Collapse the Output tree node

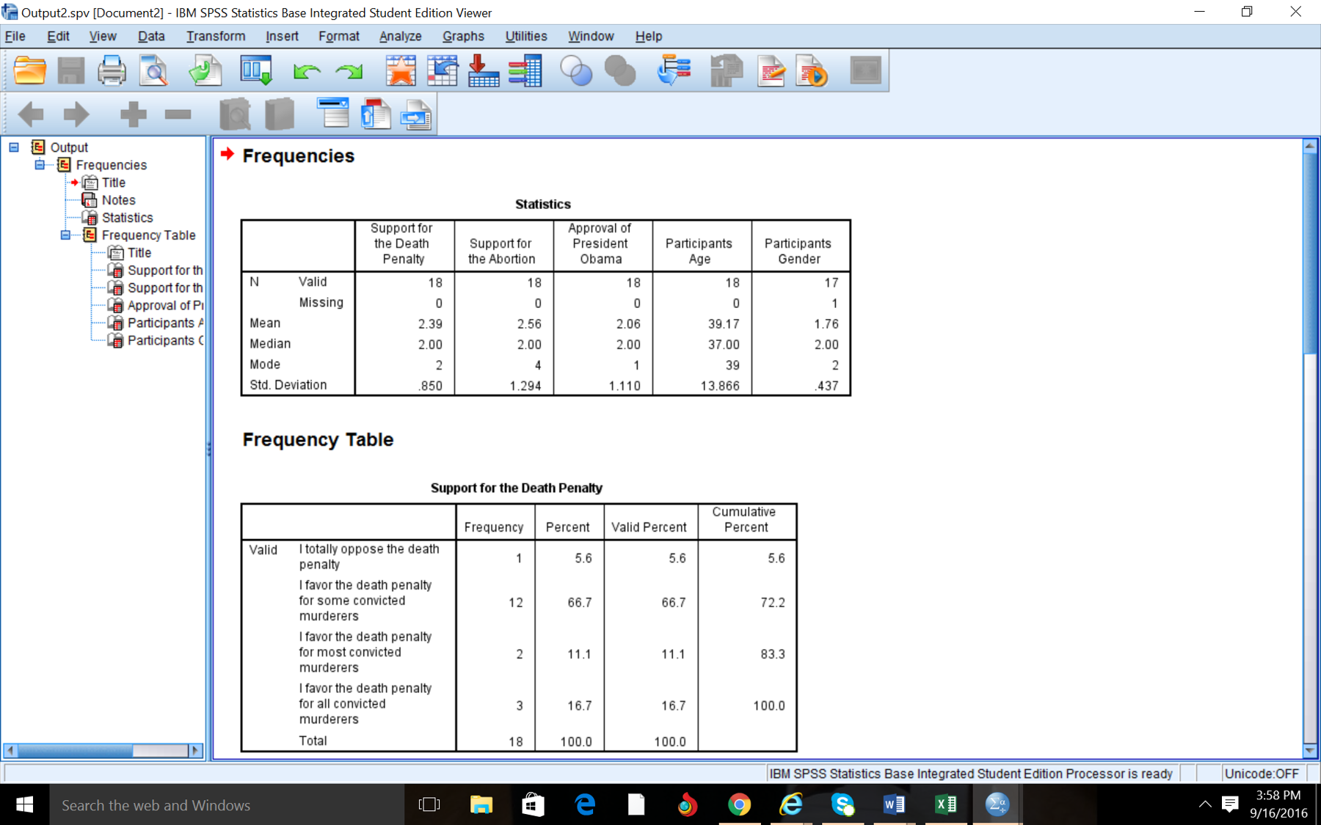13,147
